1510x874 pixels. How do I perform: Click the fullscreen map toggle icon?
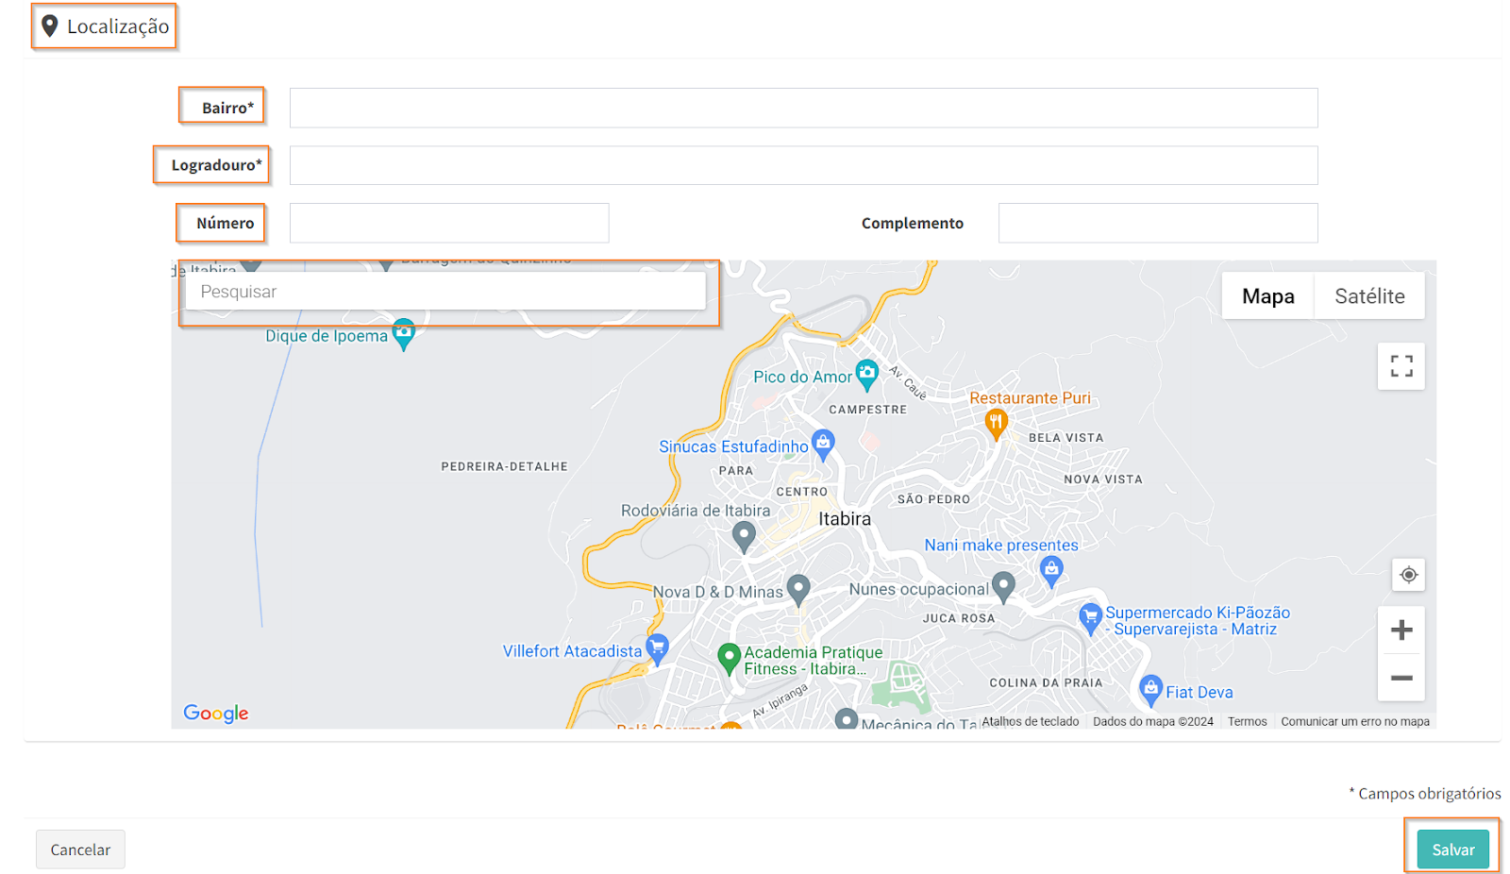click(1401, 366)
